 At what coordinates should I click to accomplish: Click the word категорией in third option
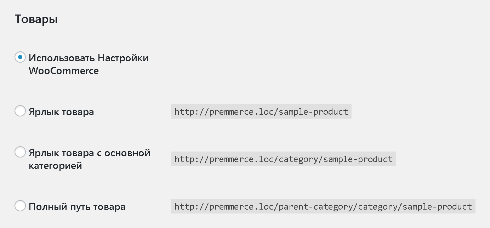[x=55, y=166]
